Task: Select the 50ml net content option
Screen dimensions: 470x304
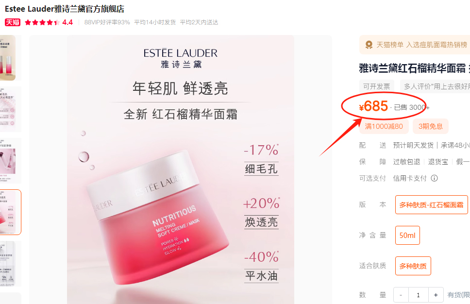Action: tap(407, 236)
